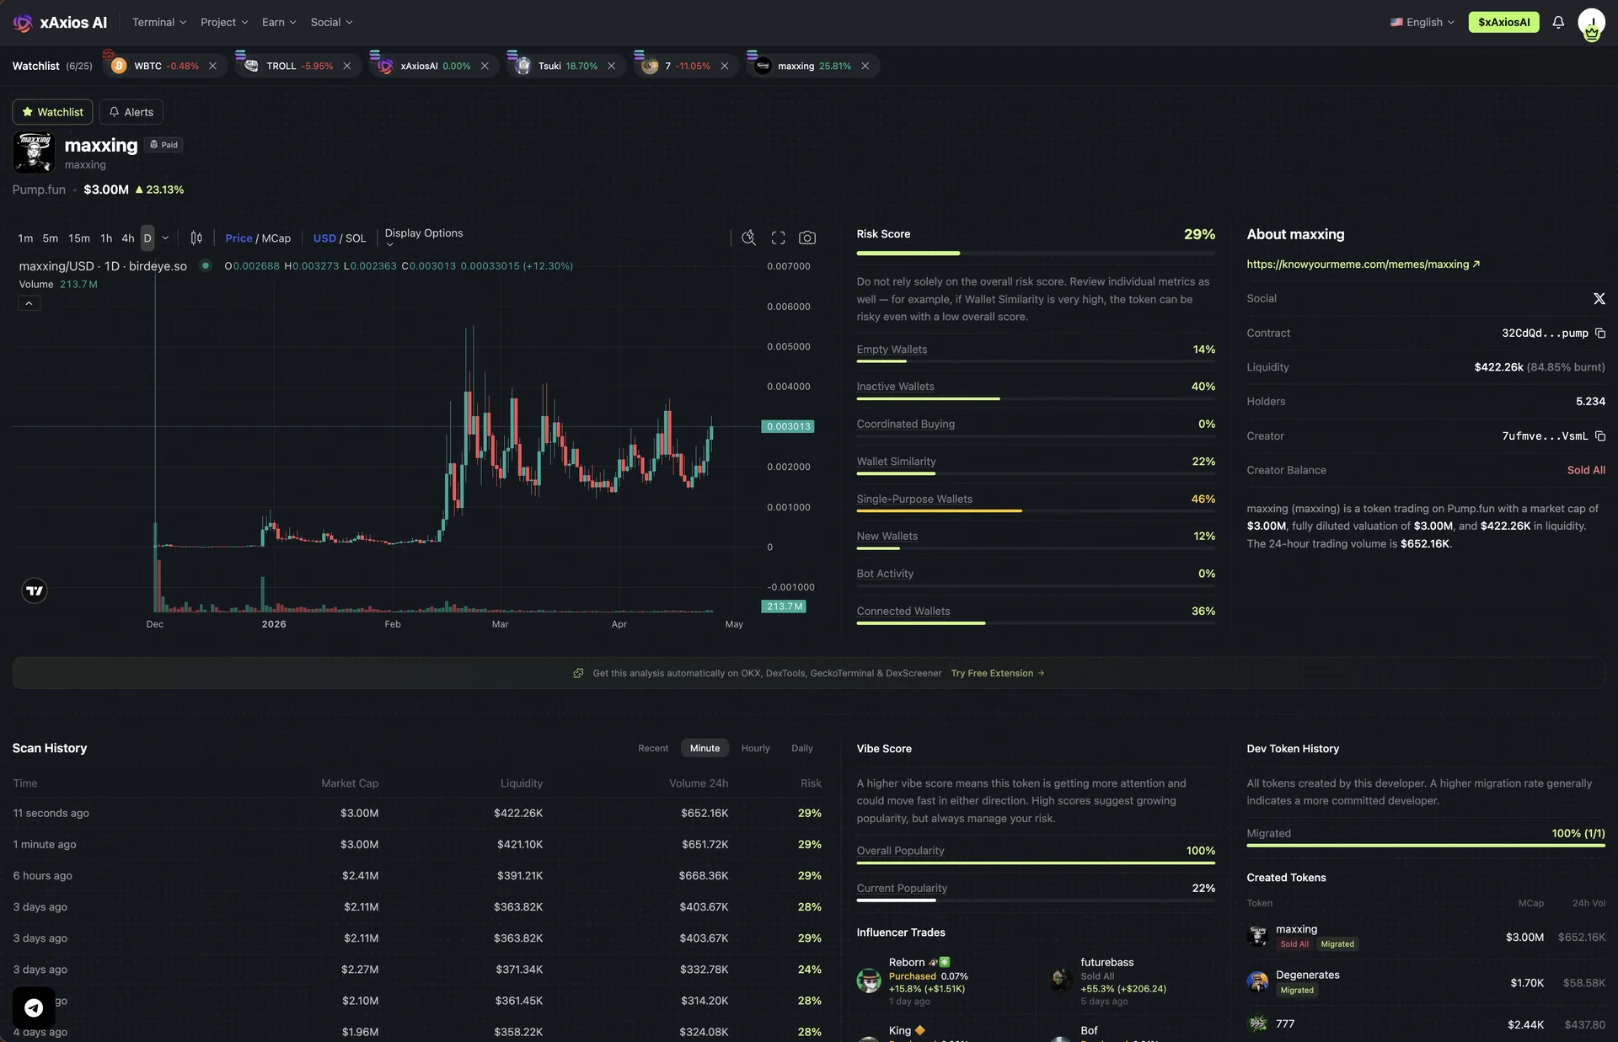Click the Coordinated Buying metric label

906,425
